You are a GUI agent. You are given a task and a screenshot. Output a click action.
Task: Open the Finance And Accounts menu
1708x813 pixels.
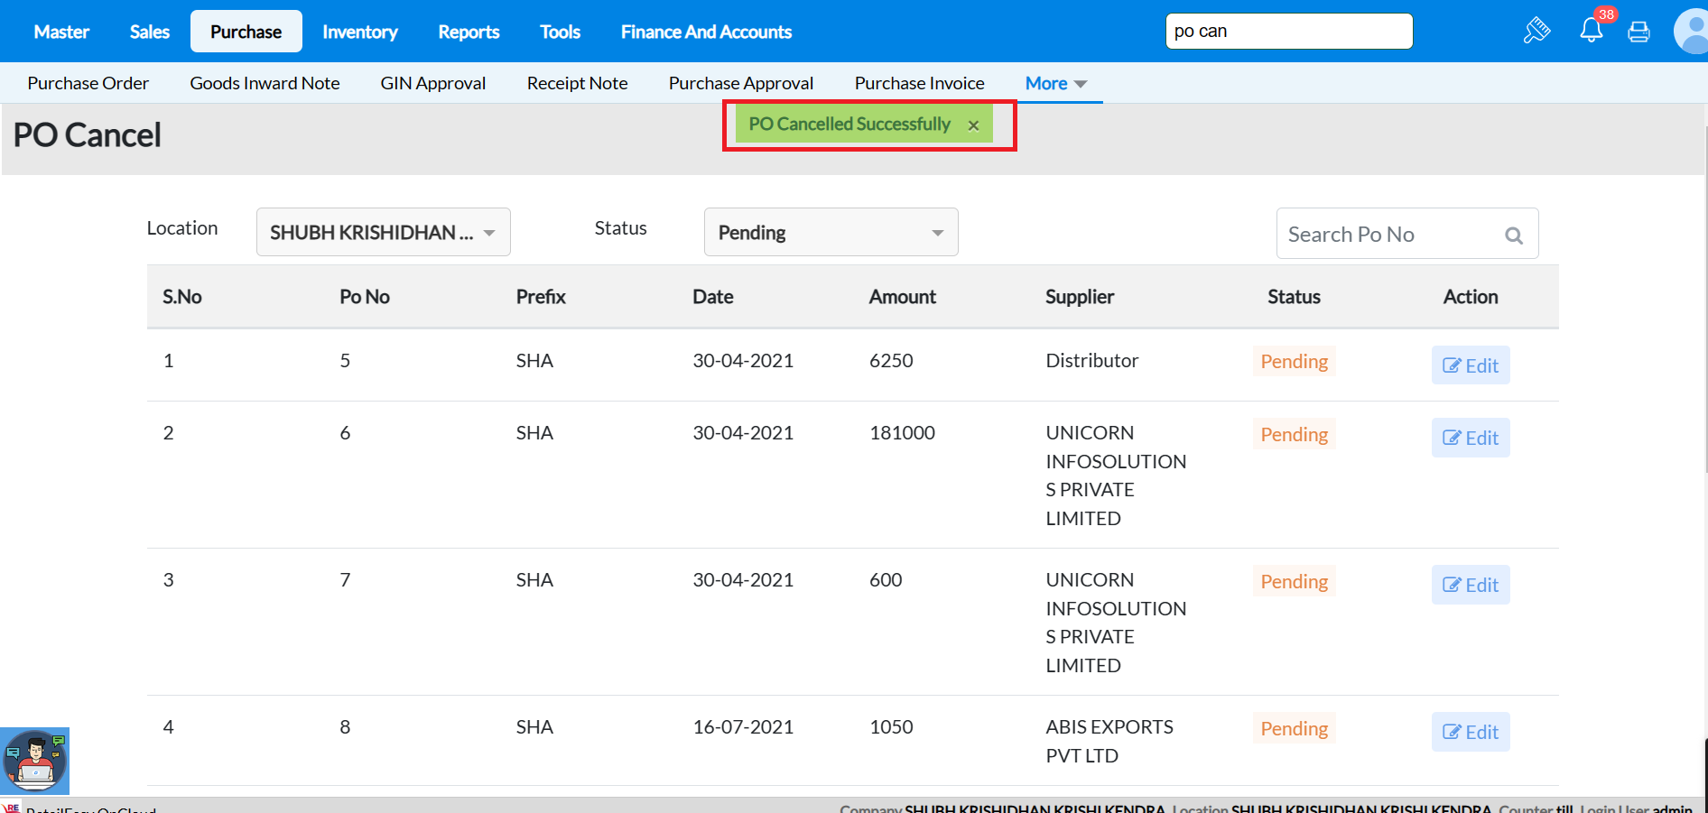[706, 32]
